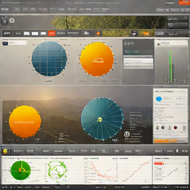Select the blue sphere icon in side panel
Screen dimensions: 190x190
point(159,99)
